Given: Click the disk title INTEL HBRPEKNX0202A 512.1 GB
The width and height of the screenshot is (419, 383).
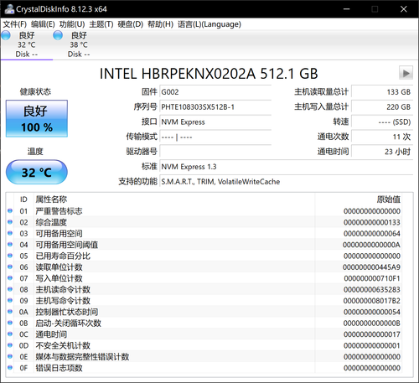Looking at the screenshot, I should click(x=209, y=74).
